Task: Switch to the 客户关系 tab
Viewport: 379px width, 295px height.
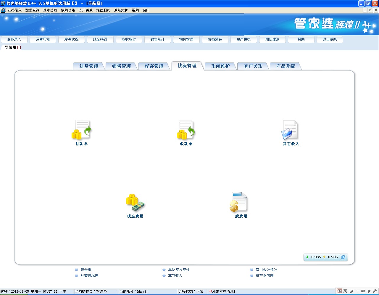Action: [x=253, y=66]
